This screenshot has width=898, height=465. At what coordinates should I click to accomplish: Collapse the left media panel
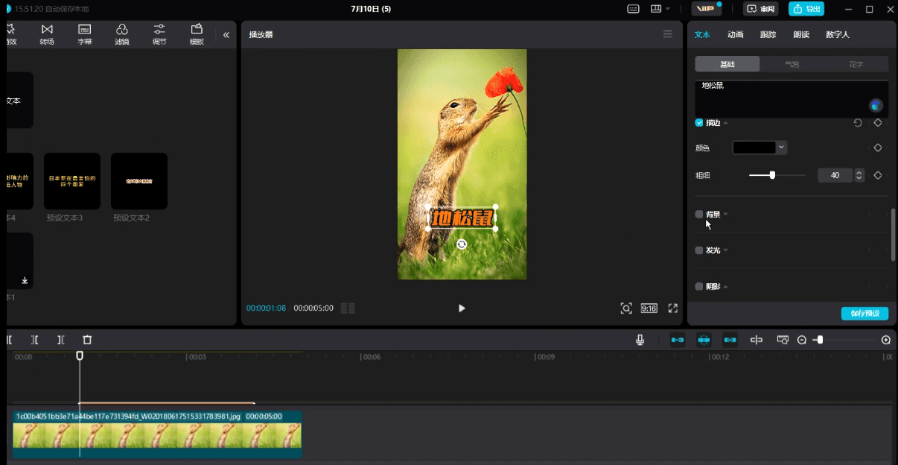click(226, 34)
